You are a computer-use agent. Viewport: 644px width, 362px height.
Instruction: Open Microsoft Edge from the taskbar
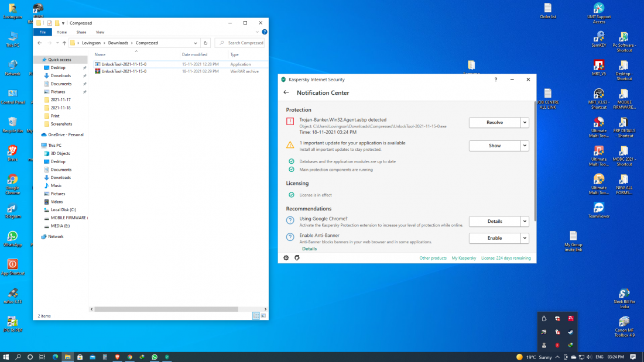coord(55,357)
